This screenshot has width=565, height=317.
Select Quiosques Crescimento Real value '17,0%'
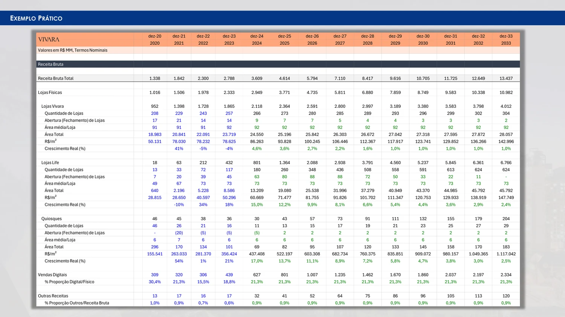tap(257, 261)
